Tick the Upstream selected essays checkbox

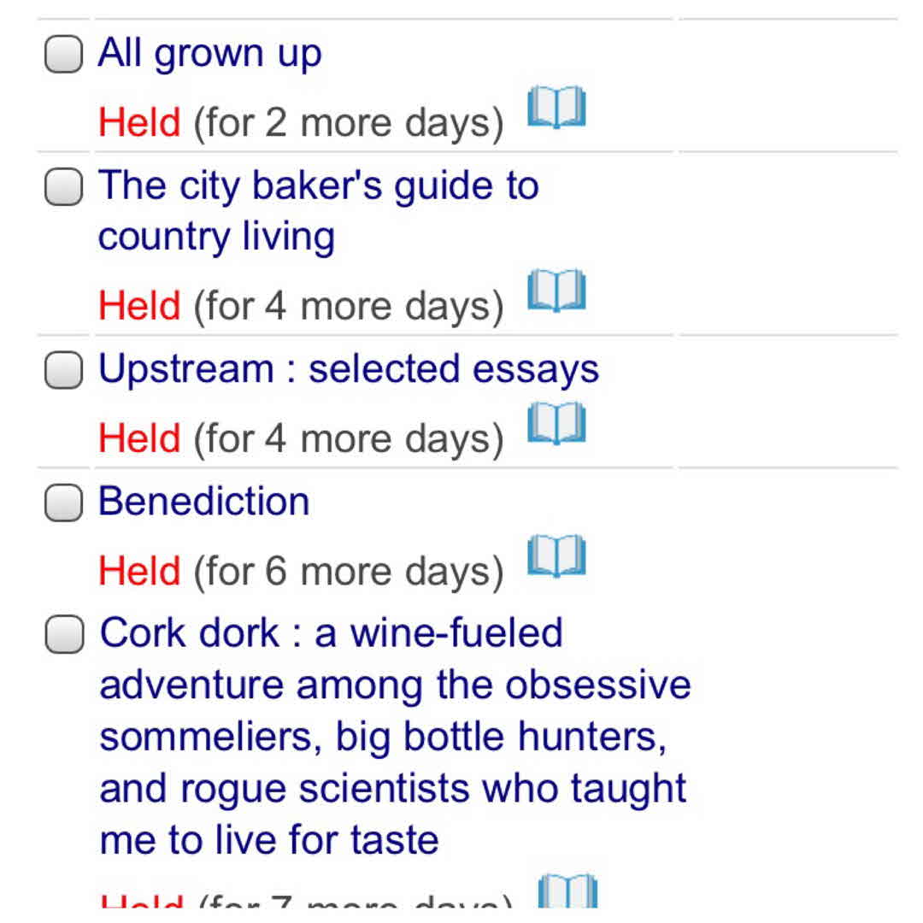click(x=63, y=370)
